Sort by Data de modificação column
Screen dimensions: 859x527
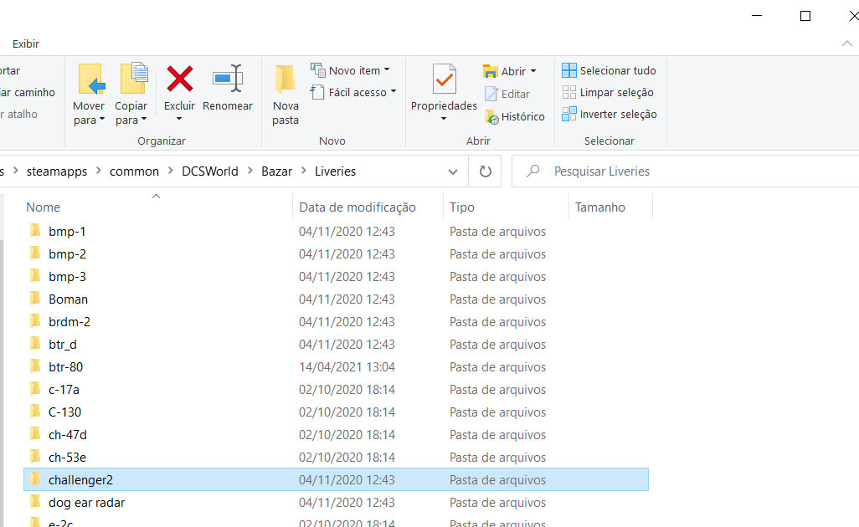click(357, 207)
